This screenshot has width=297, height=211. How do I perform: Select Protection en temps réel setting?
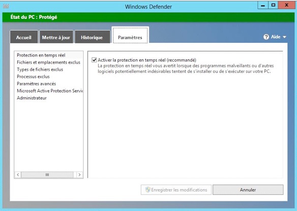tap(48, 55)
